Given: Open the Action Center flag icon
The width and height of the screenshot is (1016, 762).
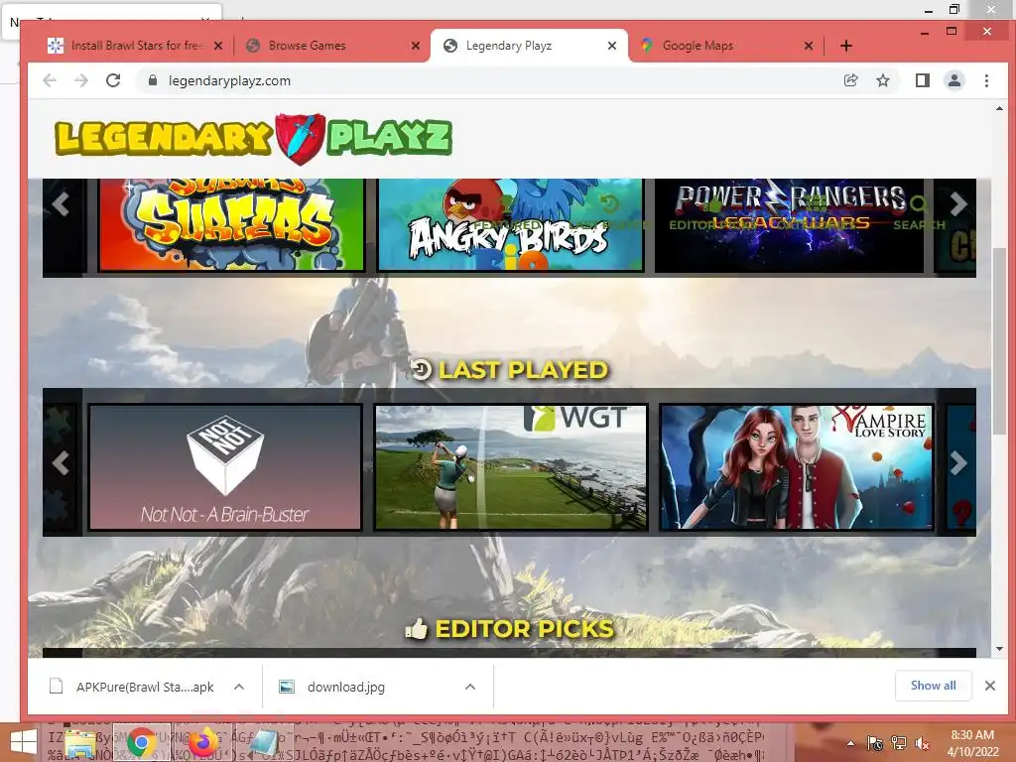Looking at the screenshot, I should 875,743.
